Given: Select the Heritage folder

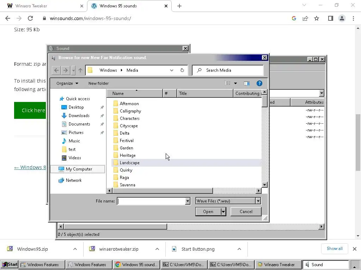Looking at the screenshot, I should (128, 155).
